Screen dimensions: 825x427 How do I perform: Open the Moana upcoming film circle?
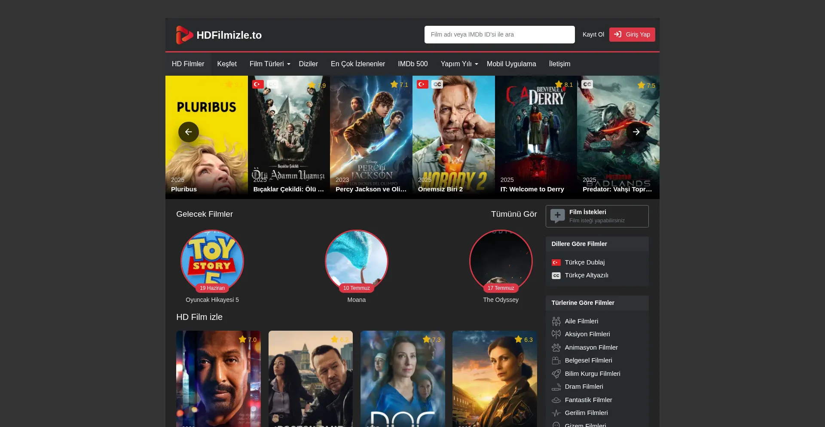point(357,261)
